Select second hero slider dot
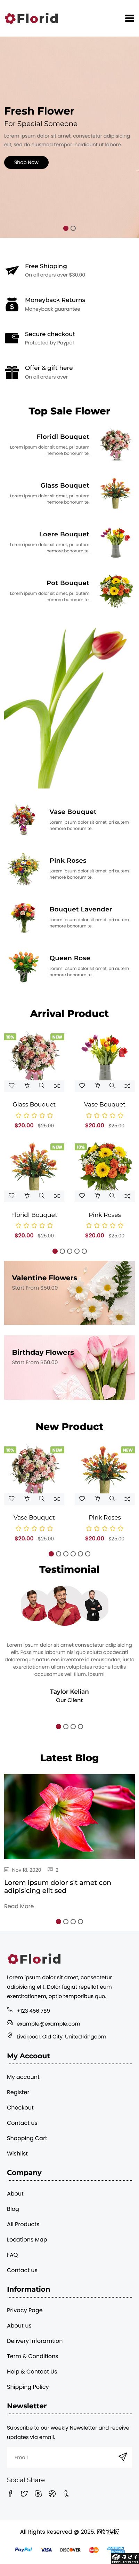This screenshot has width=139, height=2564. click(73, 228)
